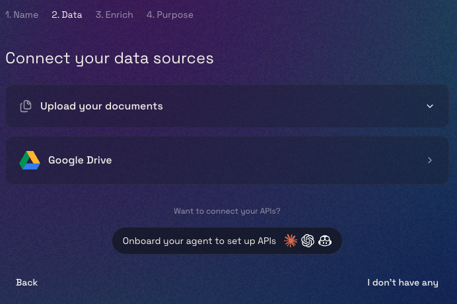Click Connect your data sources heading
457x304 pixels.
109,59
